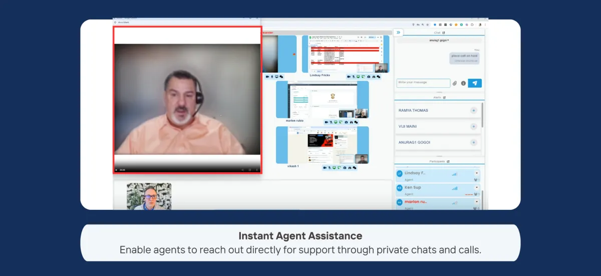The width and height of the screenshot is (601, 276).
Task: Pop out the Participants panel
Action: point(448,161)
